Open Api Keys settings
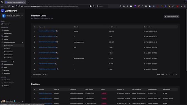The height and width of the screenshot is (105, 187). (6, 70)
